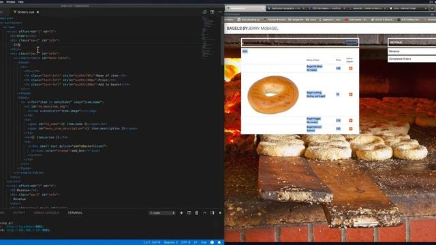Select language mode Vue in status bar
Viewport: 436px width, 245px height.
coord(204,242)
